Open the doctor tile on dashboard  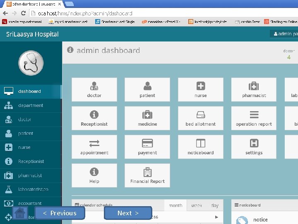point(94,90)
